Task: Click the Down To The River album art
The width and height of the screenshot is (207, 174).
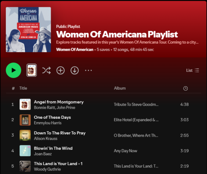Action: (x=25, y=135)
